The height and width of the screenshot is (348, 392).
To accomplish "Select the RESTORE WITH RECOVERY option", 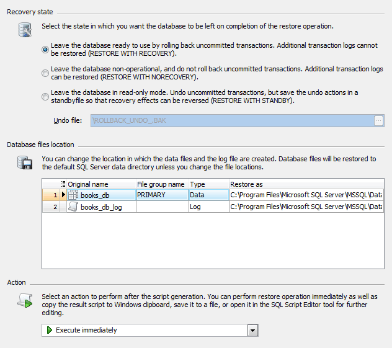I will pyautogui.click(x=45, y=48).
